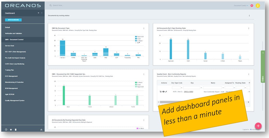
Task: Click the NEW DASHBOARD button
Action: (x=13, y=20)
